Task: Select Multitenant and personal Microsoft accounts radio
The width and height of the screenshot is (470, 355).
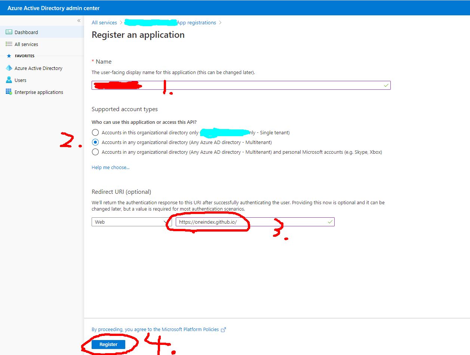Action: (x=95, y=152)
